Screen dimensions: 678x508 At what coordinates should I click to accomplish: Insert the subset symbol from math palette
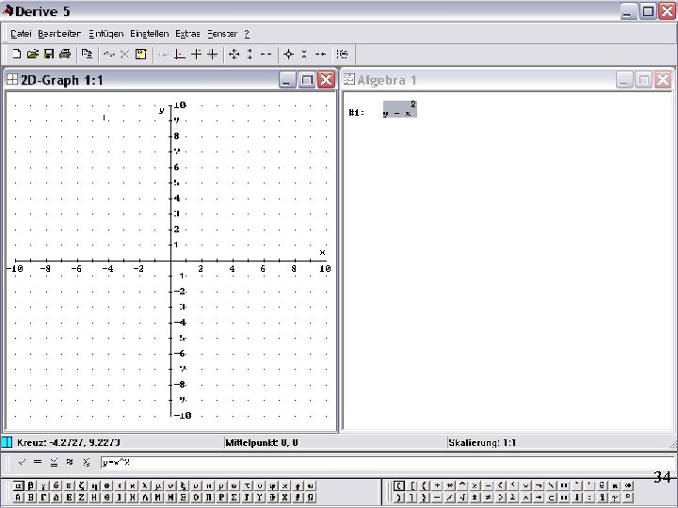[551, 498]
